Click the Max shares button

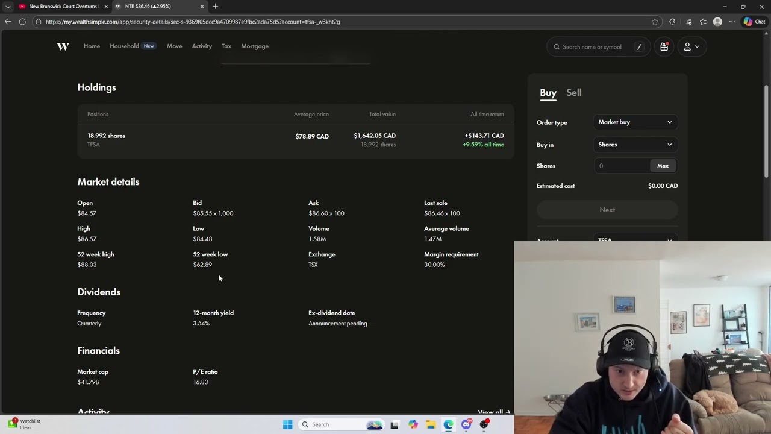(x=663, y=166)
